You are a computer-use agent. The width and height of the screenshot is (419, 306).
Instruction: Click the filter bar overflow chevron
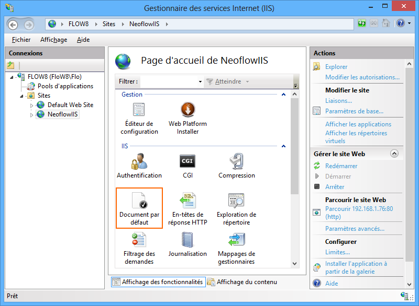pos(295,86)
